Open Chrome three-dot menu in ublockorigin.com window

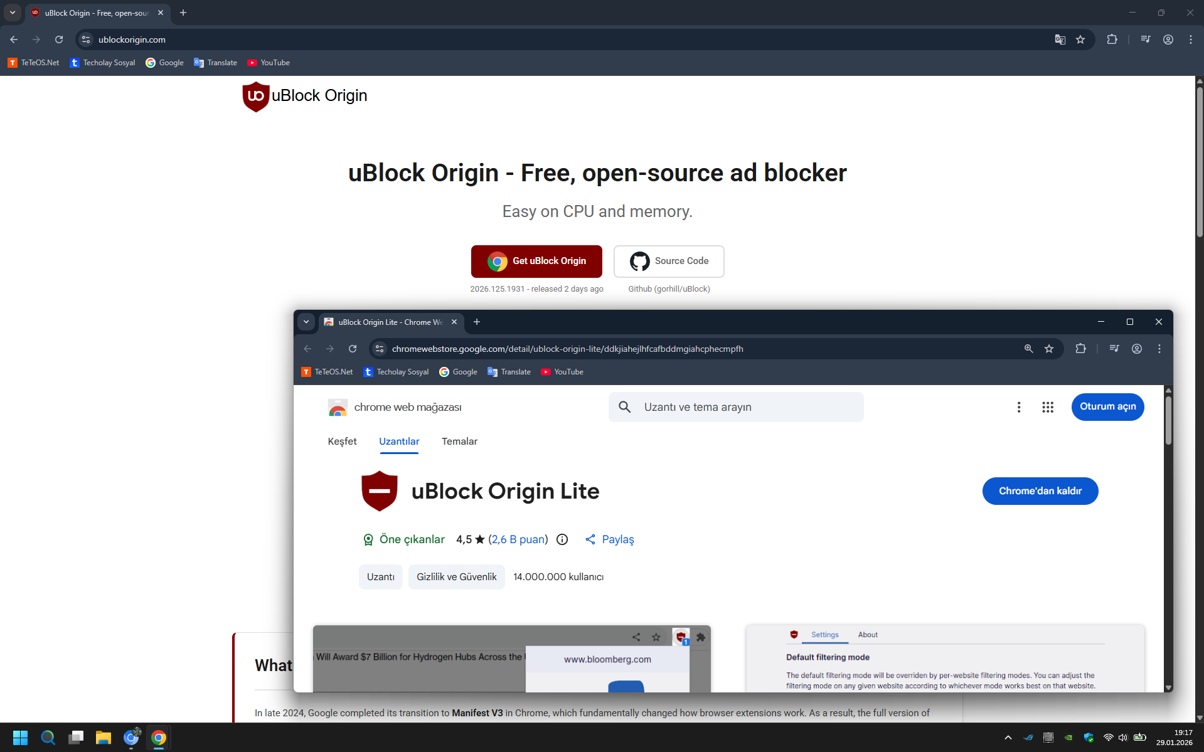1191,40
